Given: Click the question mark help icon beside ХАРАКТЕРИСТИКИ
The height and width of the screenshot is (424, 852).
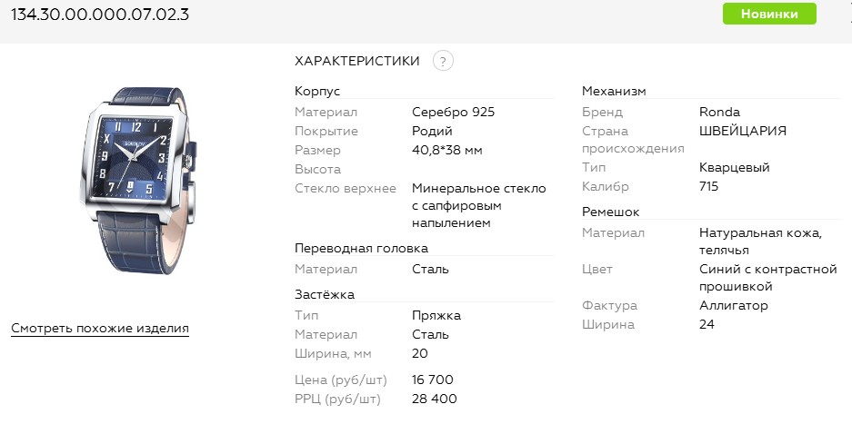Looking at the screenshot, I should point(443,61).
